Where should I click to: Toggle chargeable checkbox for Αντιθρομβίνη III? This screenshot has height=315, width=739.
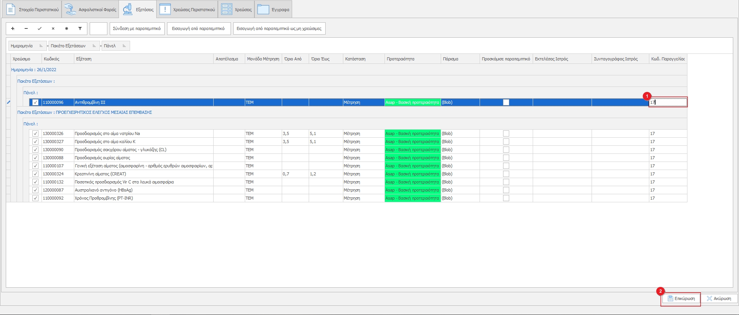[x=35, y=102]
